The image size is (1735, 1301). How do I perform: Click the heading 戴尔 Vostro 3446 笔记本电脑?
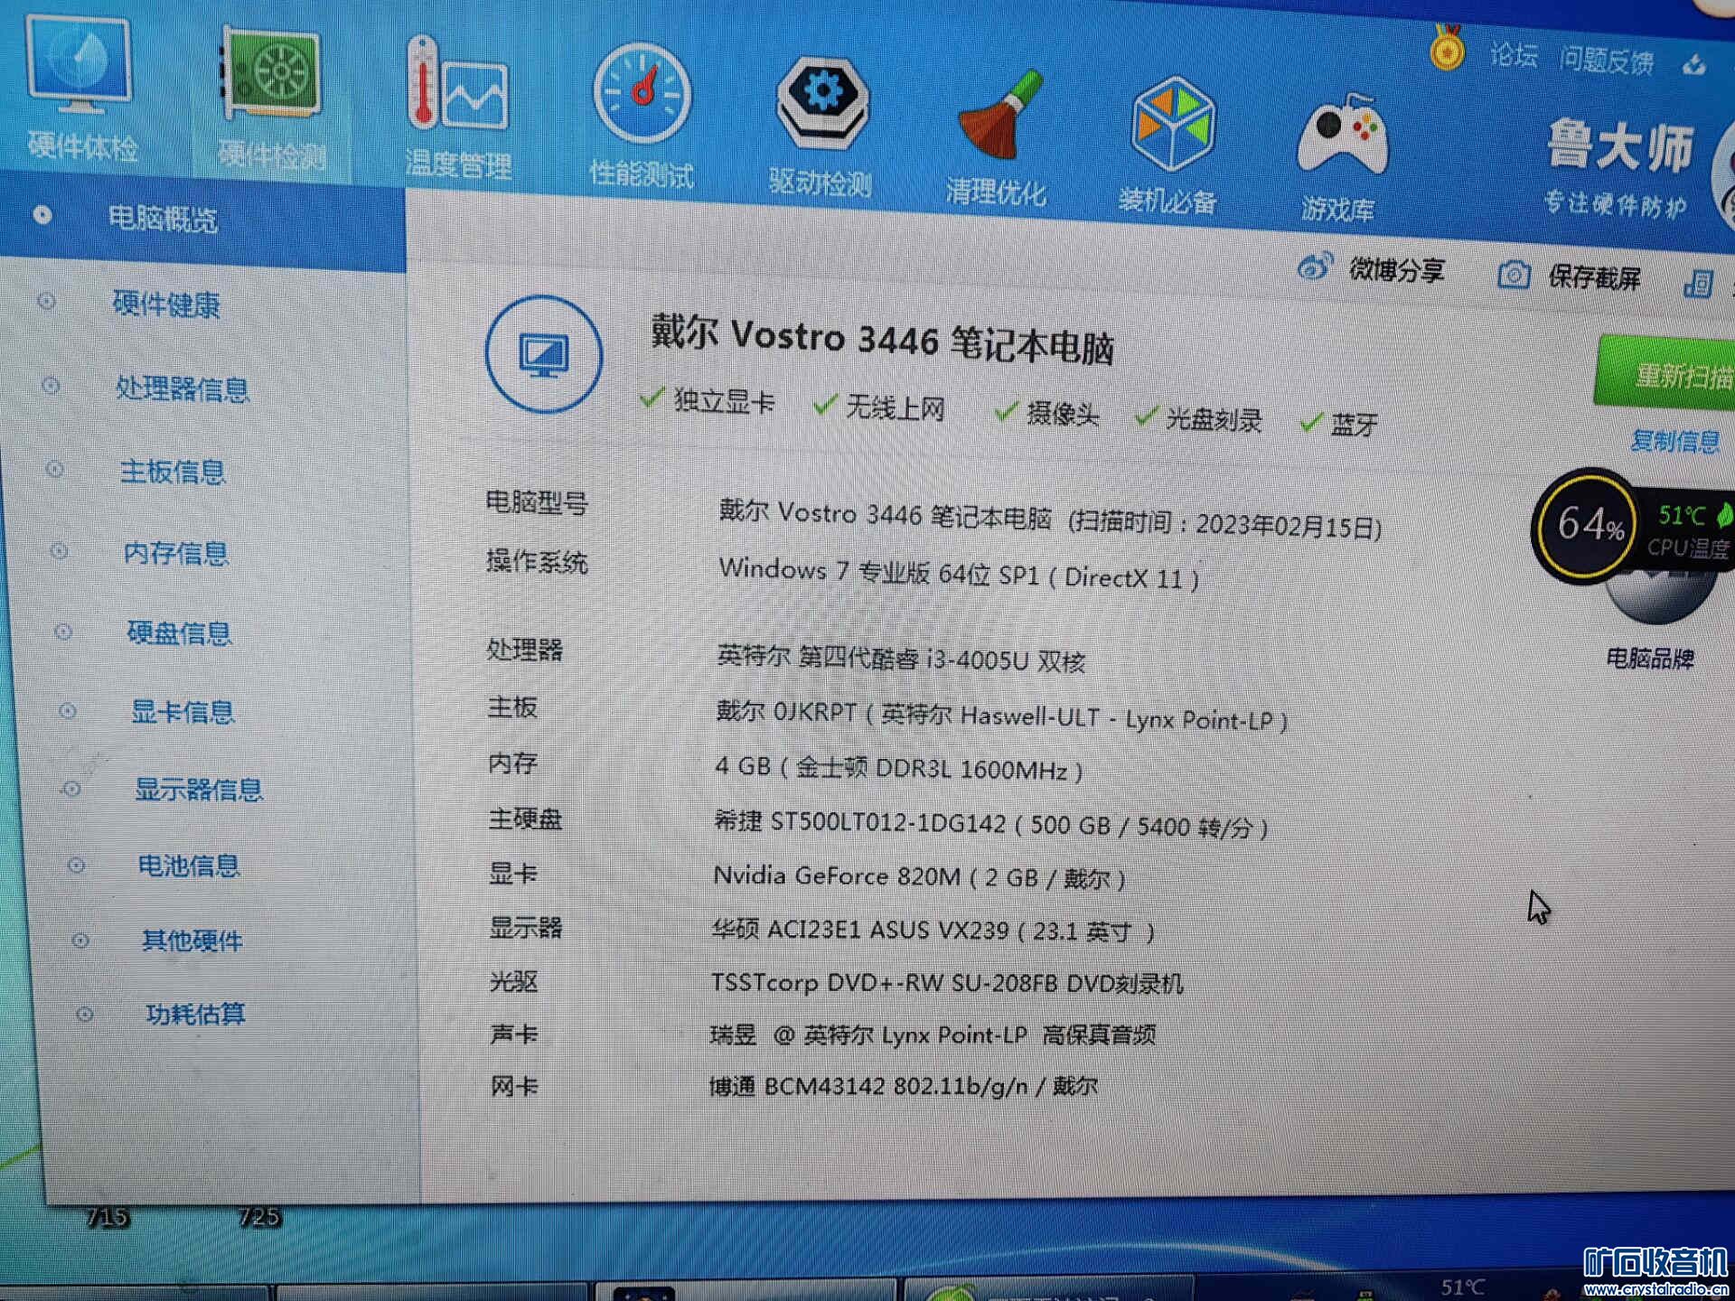[882, 340]
